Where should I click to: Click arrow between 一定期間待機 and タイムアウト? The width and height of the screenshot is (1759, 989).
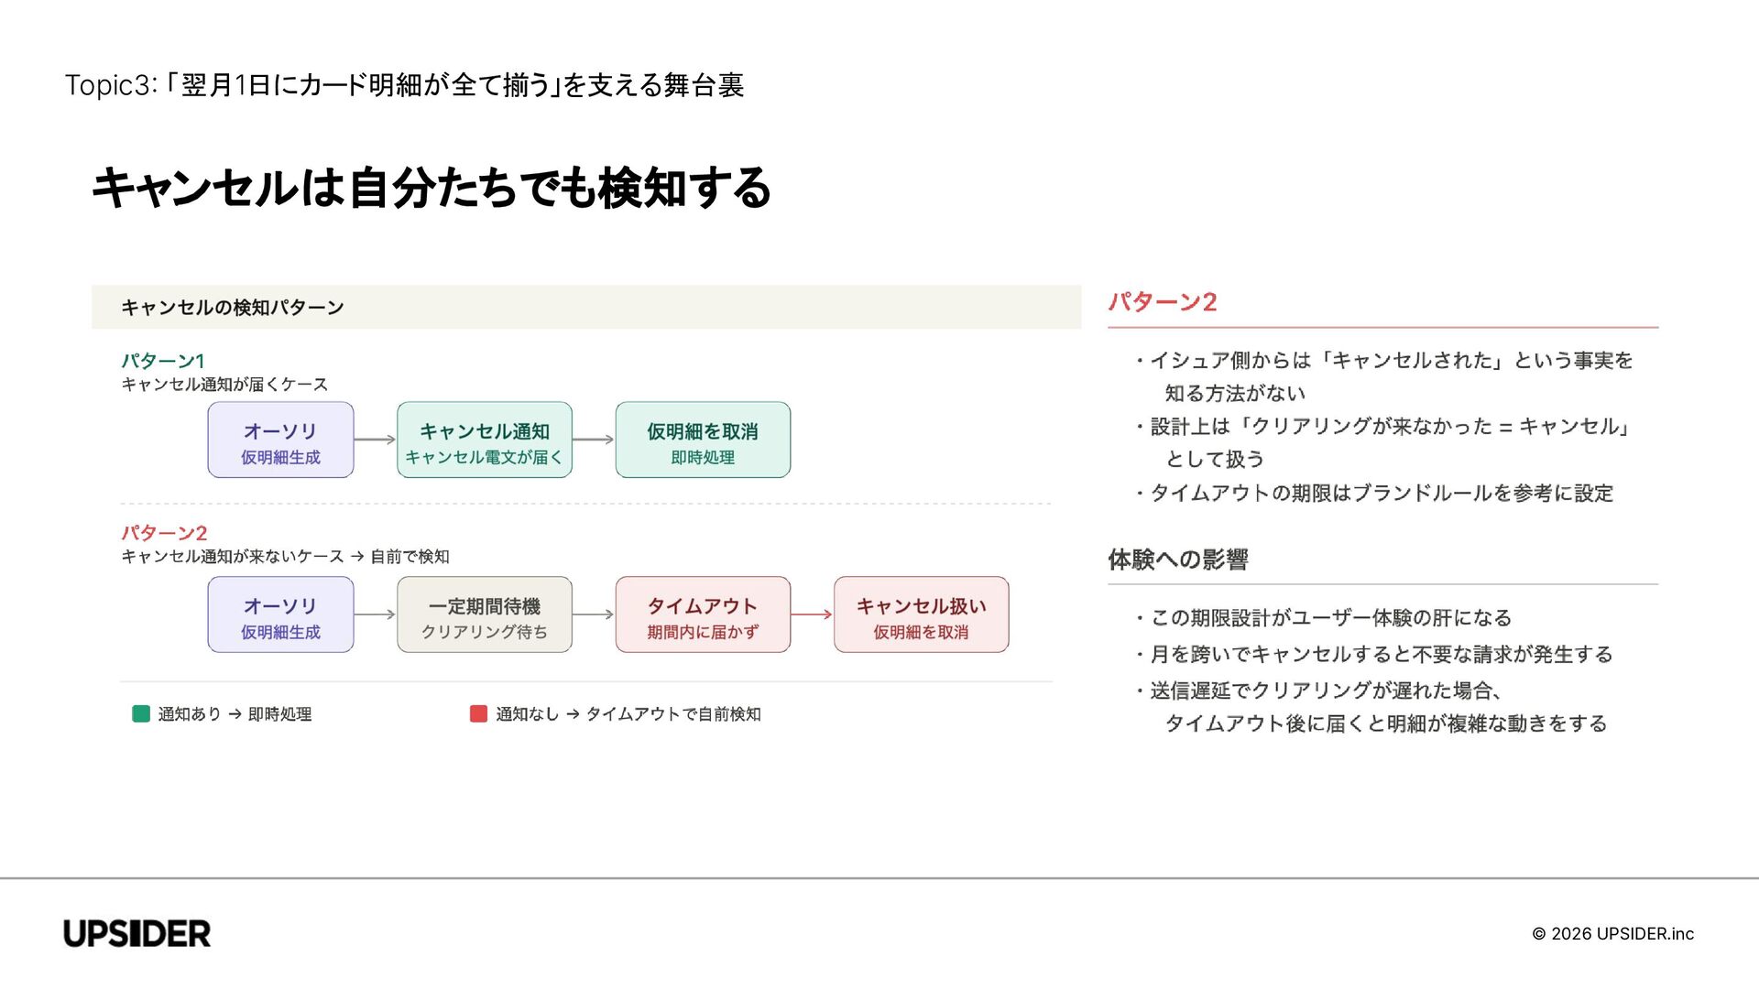(x=594, y=614)
